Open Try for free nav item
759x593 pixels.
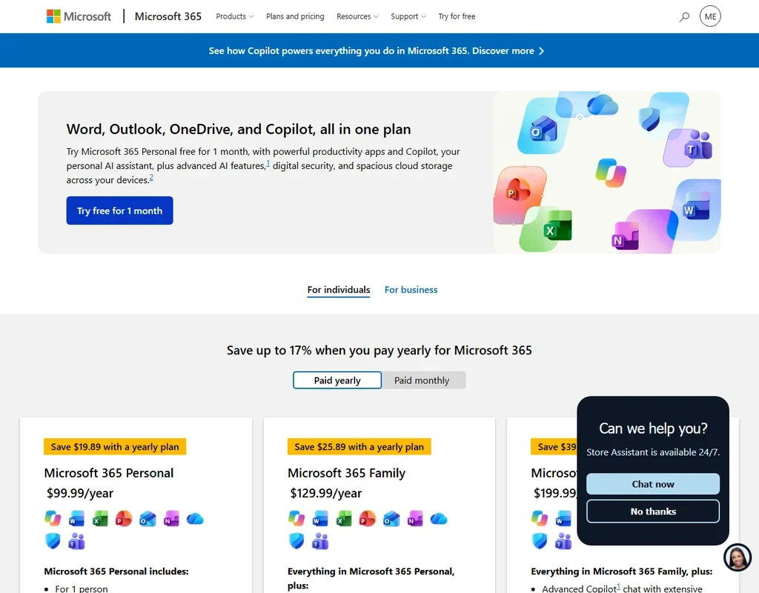tap(457, 16)
